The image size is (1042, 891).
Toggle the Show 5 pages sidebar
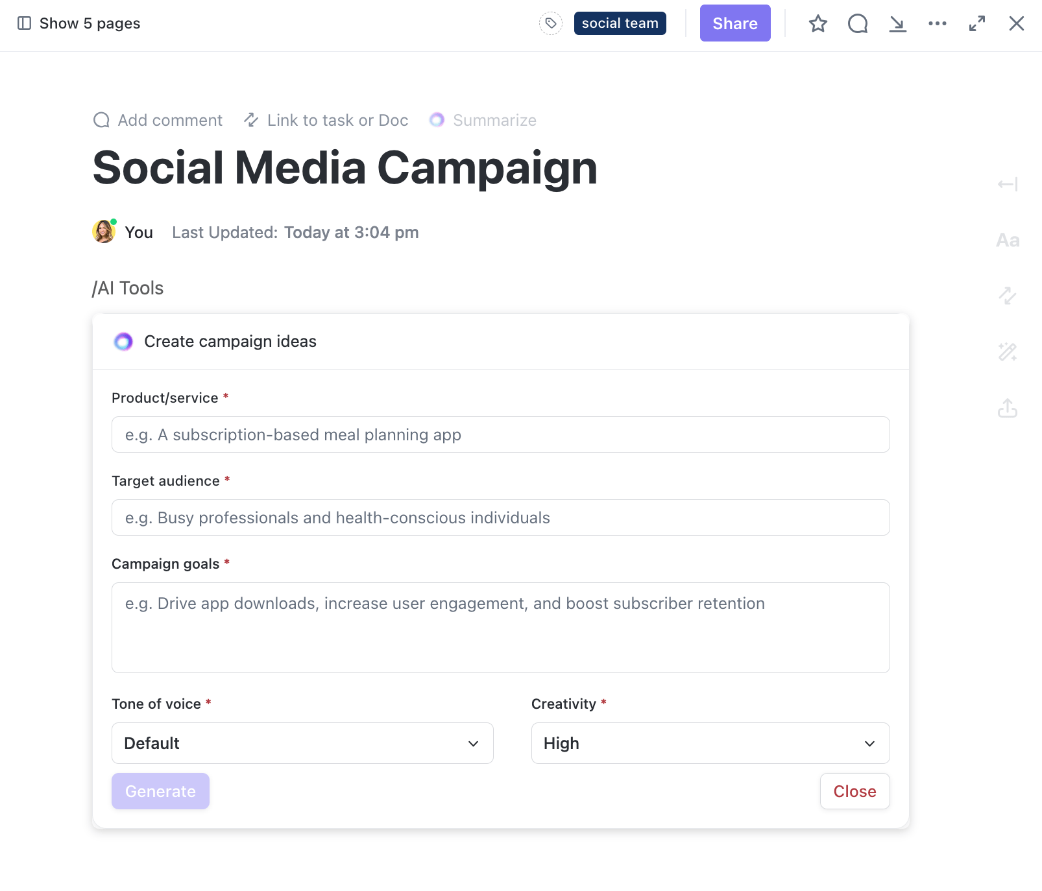(x=79, y=24)
